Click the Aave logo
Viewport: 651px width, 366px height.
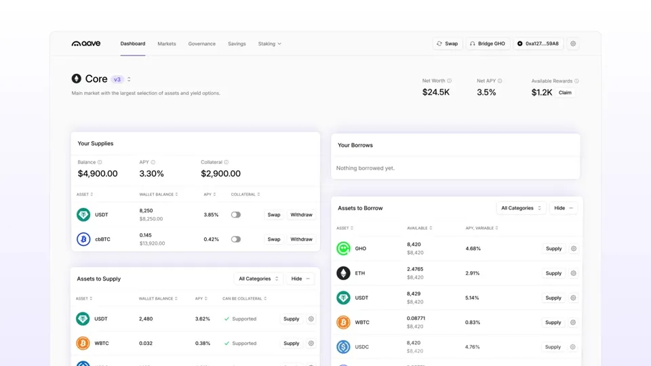(x=86, y=43)
